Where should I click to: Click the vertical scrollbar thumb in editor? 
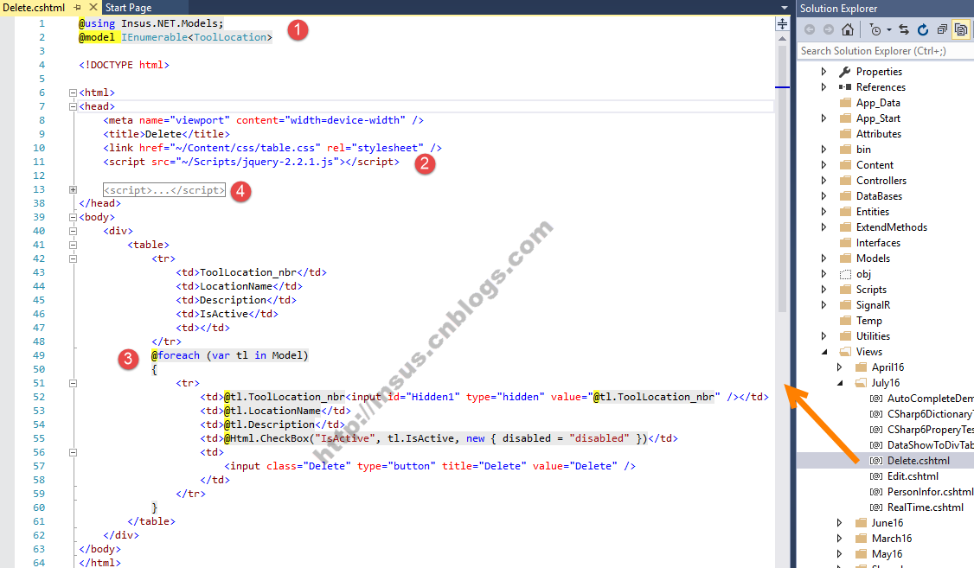(x=783, y=177)
